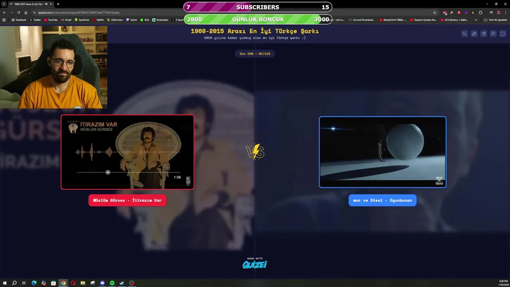Screen dimensions: 510x287
Task: Open the YouTube bookmark
Action: (x=51, y=20)
